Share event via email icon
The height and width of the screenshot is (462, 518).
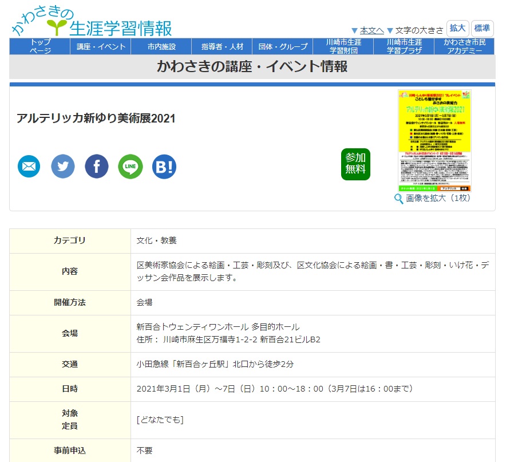point(29,167)
